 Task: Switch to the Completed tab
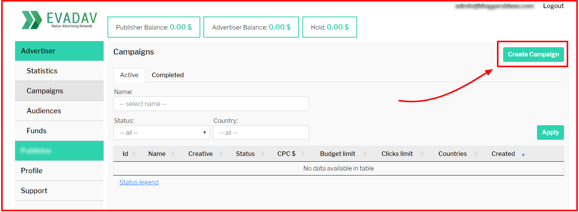[x=168, y=75]
